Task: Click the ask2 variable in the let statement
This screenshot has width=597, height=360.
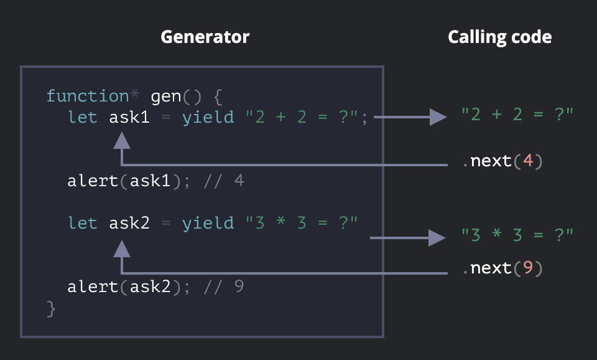Action: [x=129, y=223]
